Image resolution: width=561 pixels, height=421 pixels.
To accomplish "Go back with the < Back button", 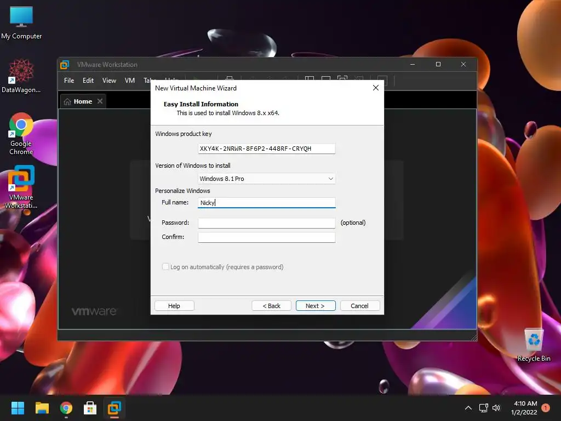I will tap(271, 306).
